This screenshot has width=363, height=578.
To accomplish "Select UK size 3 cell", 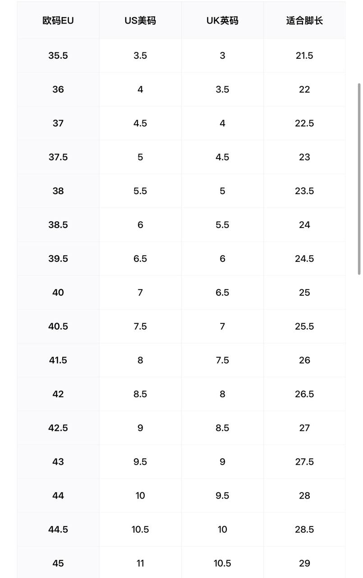I will (x=222, y=56).
